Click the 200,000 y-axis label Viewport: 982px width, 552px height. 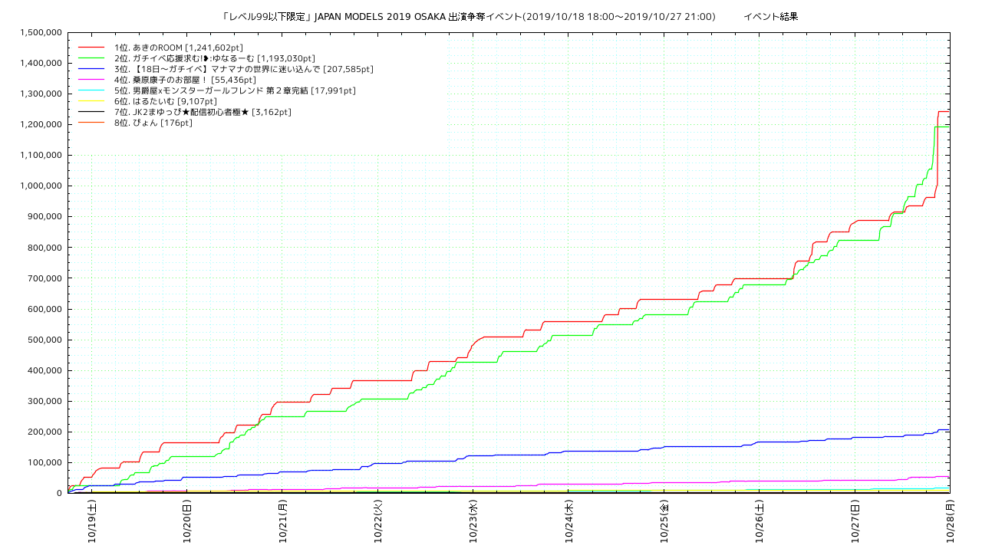point(43,432)
